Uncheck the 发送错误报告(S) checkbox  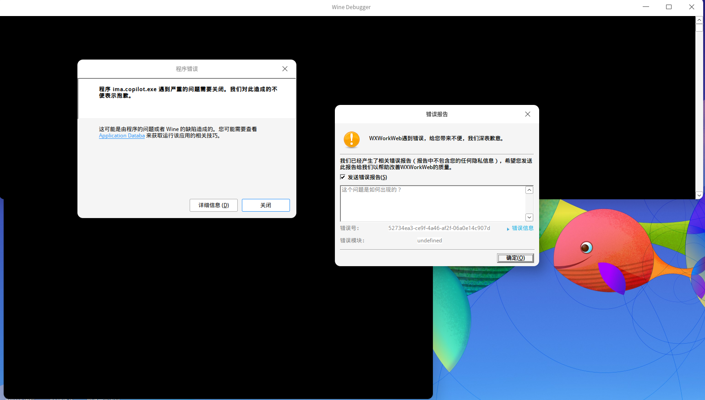[343, 177]
